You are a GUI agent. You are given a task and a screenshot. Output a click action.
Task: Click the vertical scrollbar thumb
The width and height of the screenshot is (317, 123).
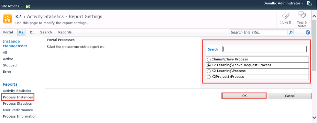point(314,45)
